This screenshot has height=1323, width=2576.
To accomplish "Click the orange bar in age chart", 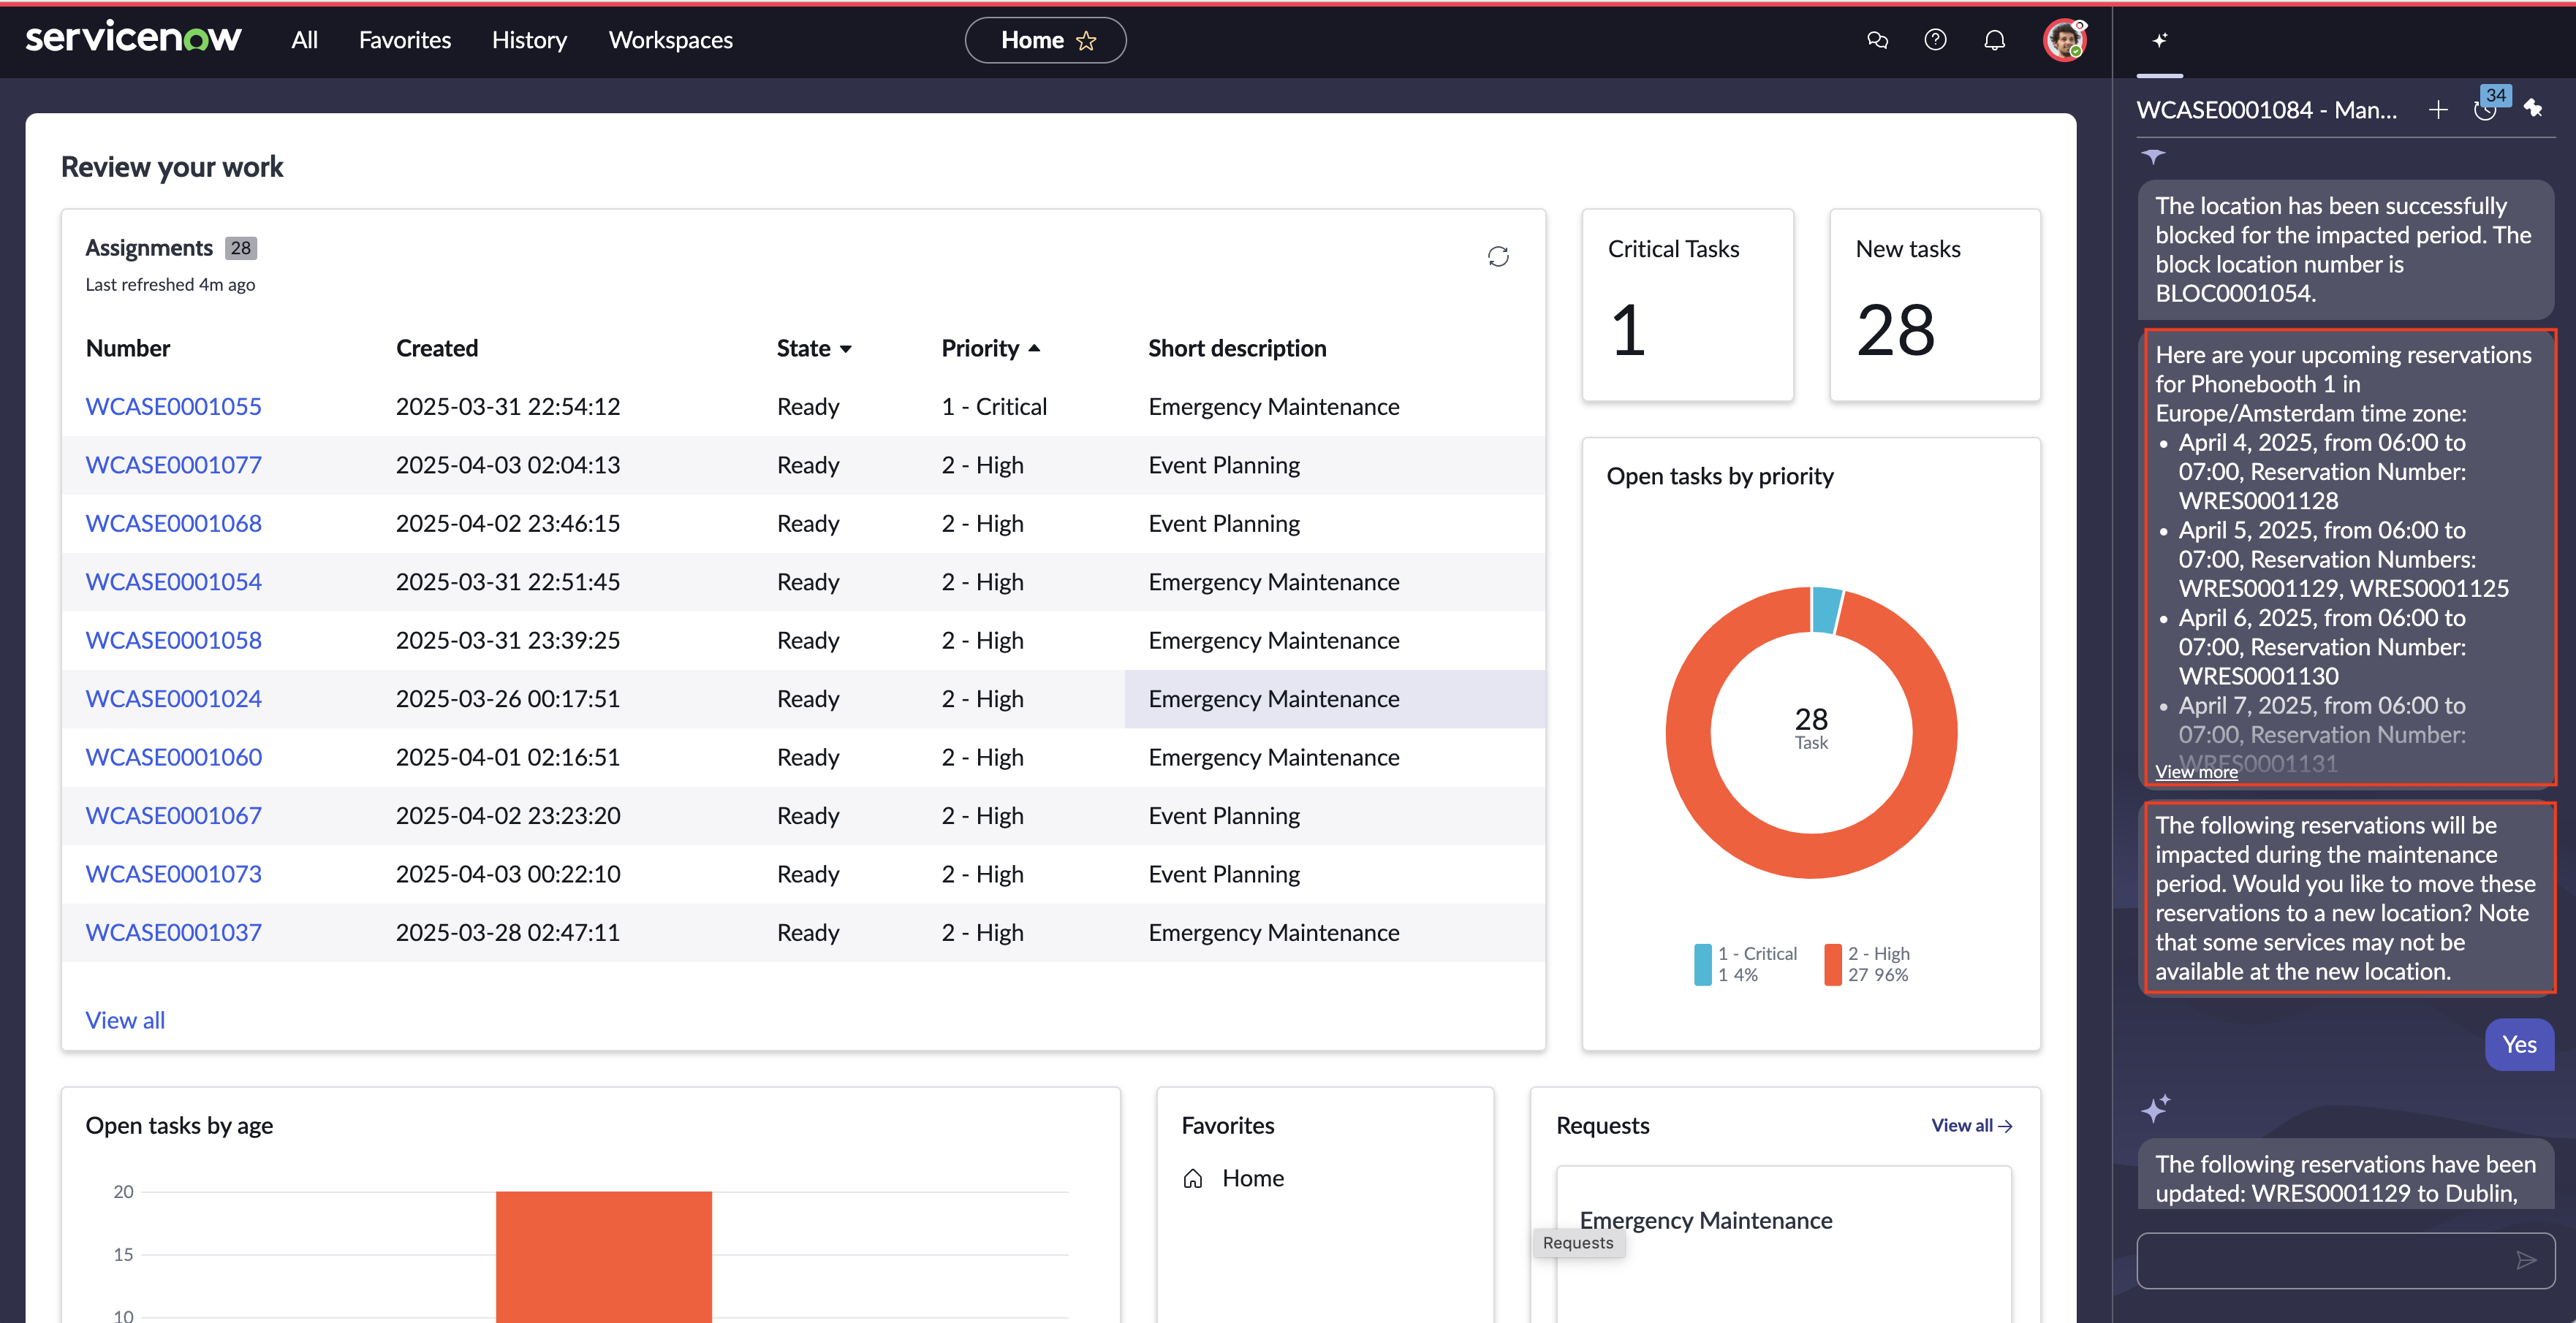I will [x=604, y=1256].
